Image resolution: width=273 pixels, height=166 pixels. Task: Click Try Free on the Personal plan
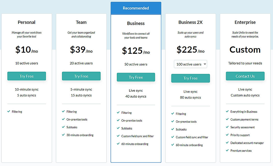tap(27, 76)
